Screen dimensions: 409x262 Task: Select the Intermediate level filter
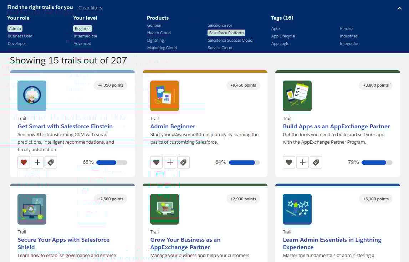(85, 36)
